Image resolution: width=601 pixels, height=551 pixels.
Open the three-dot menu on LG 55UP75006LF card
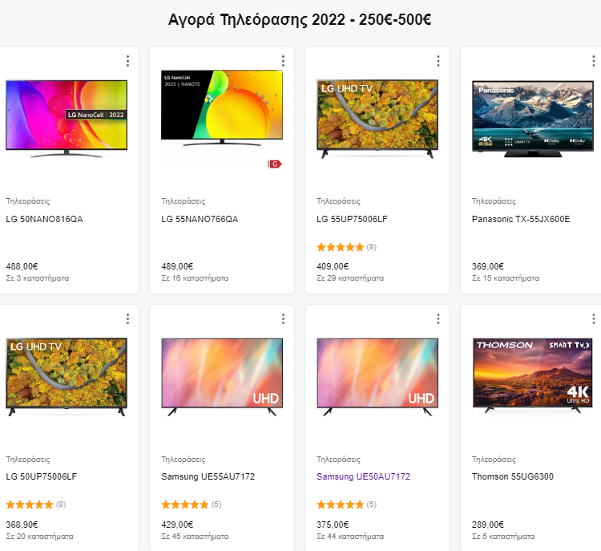pyautogui.click(x=438, y=61)
